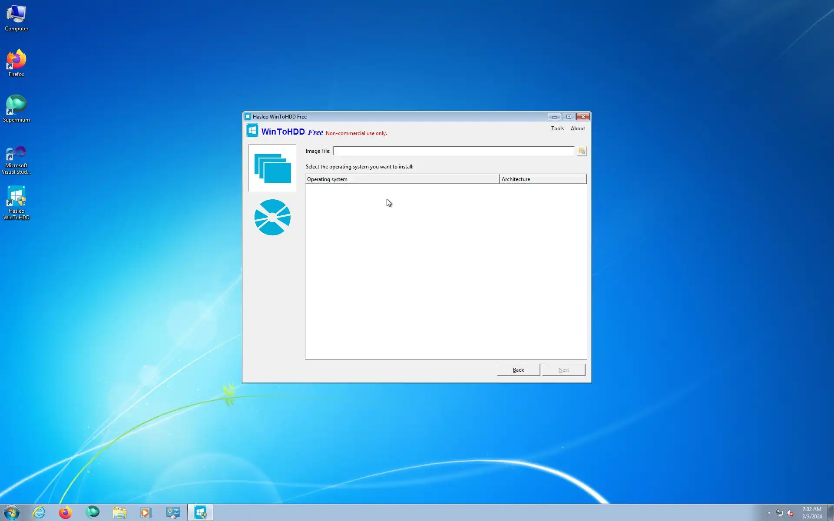Select the CD/DVD drive source sidebar icon

(x=272, y=218)
